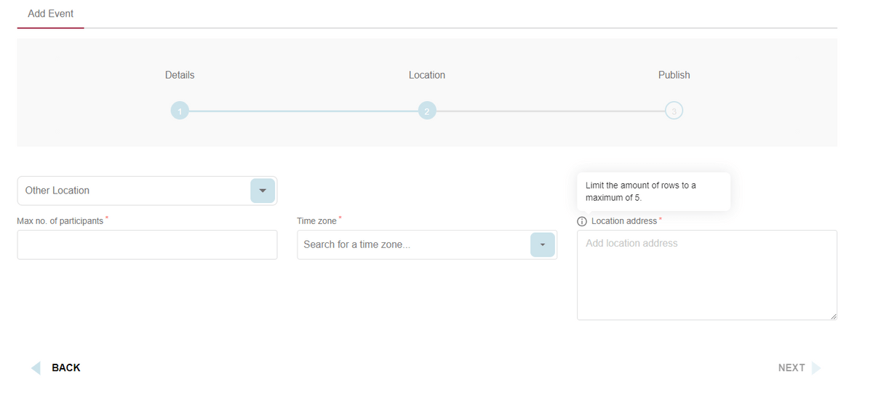Click the Location step label
873x395 pixels.
427,75
